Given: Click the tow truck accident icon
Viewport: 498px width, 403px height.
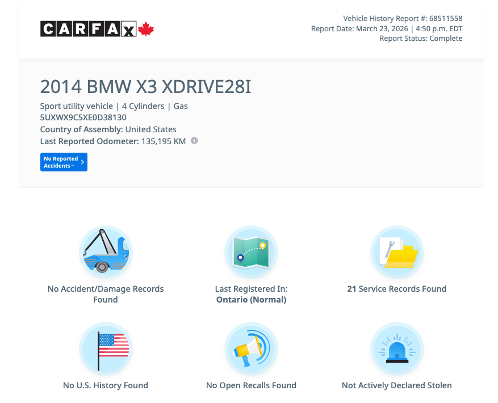Looking at the screenshot, I should 106,251.
